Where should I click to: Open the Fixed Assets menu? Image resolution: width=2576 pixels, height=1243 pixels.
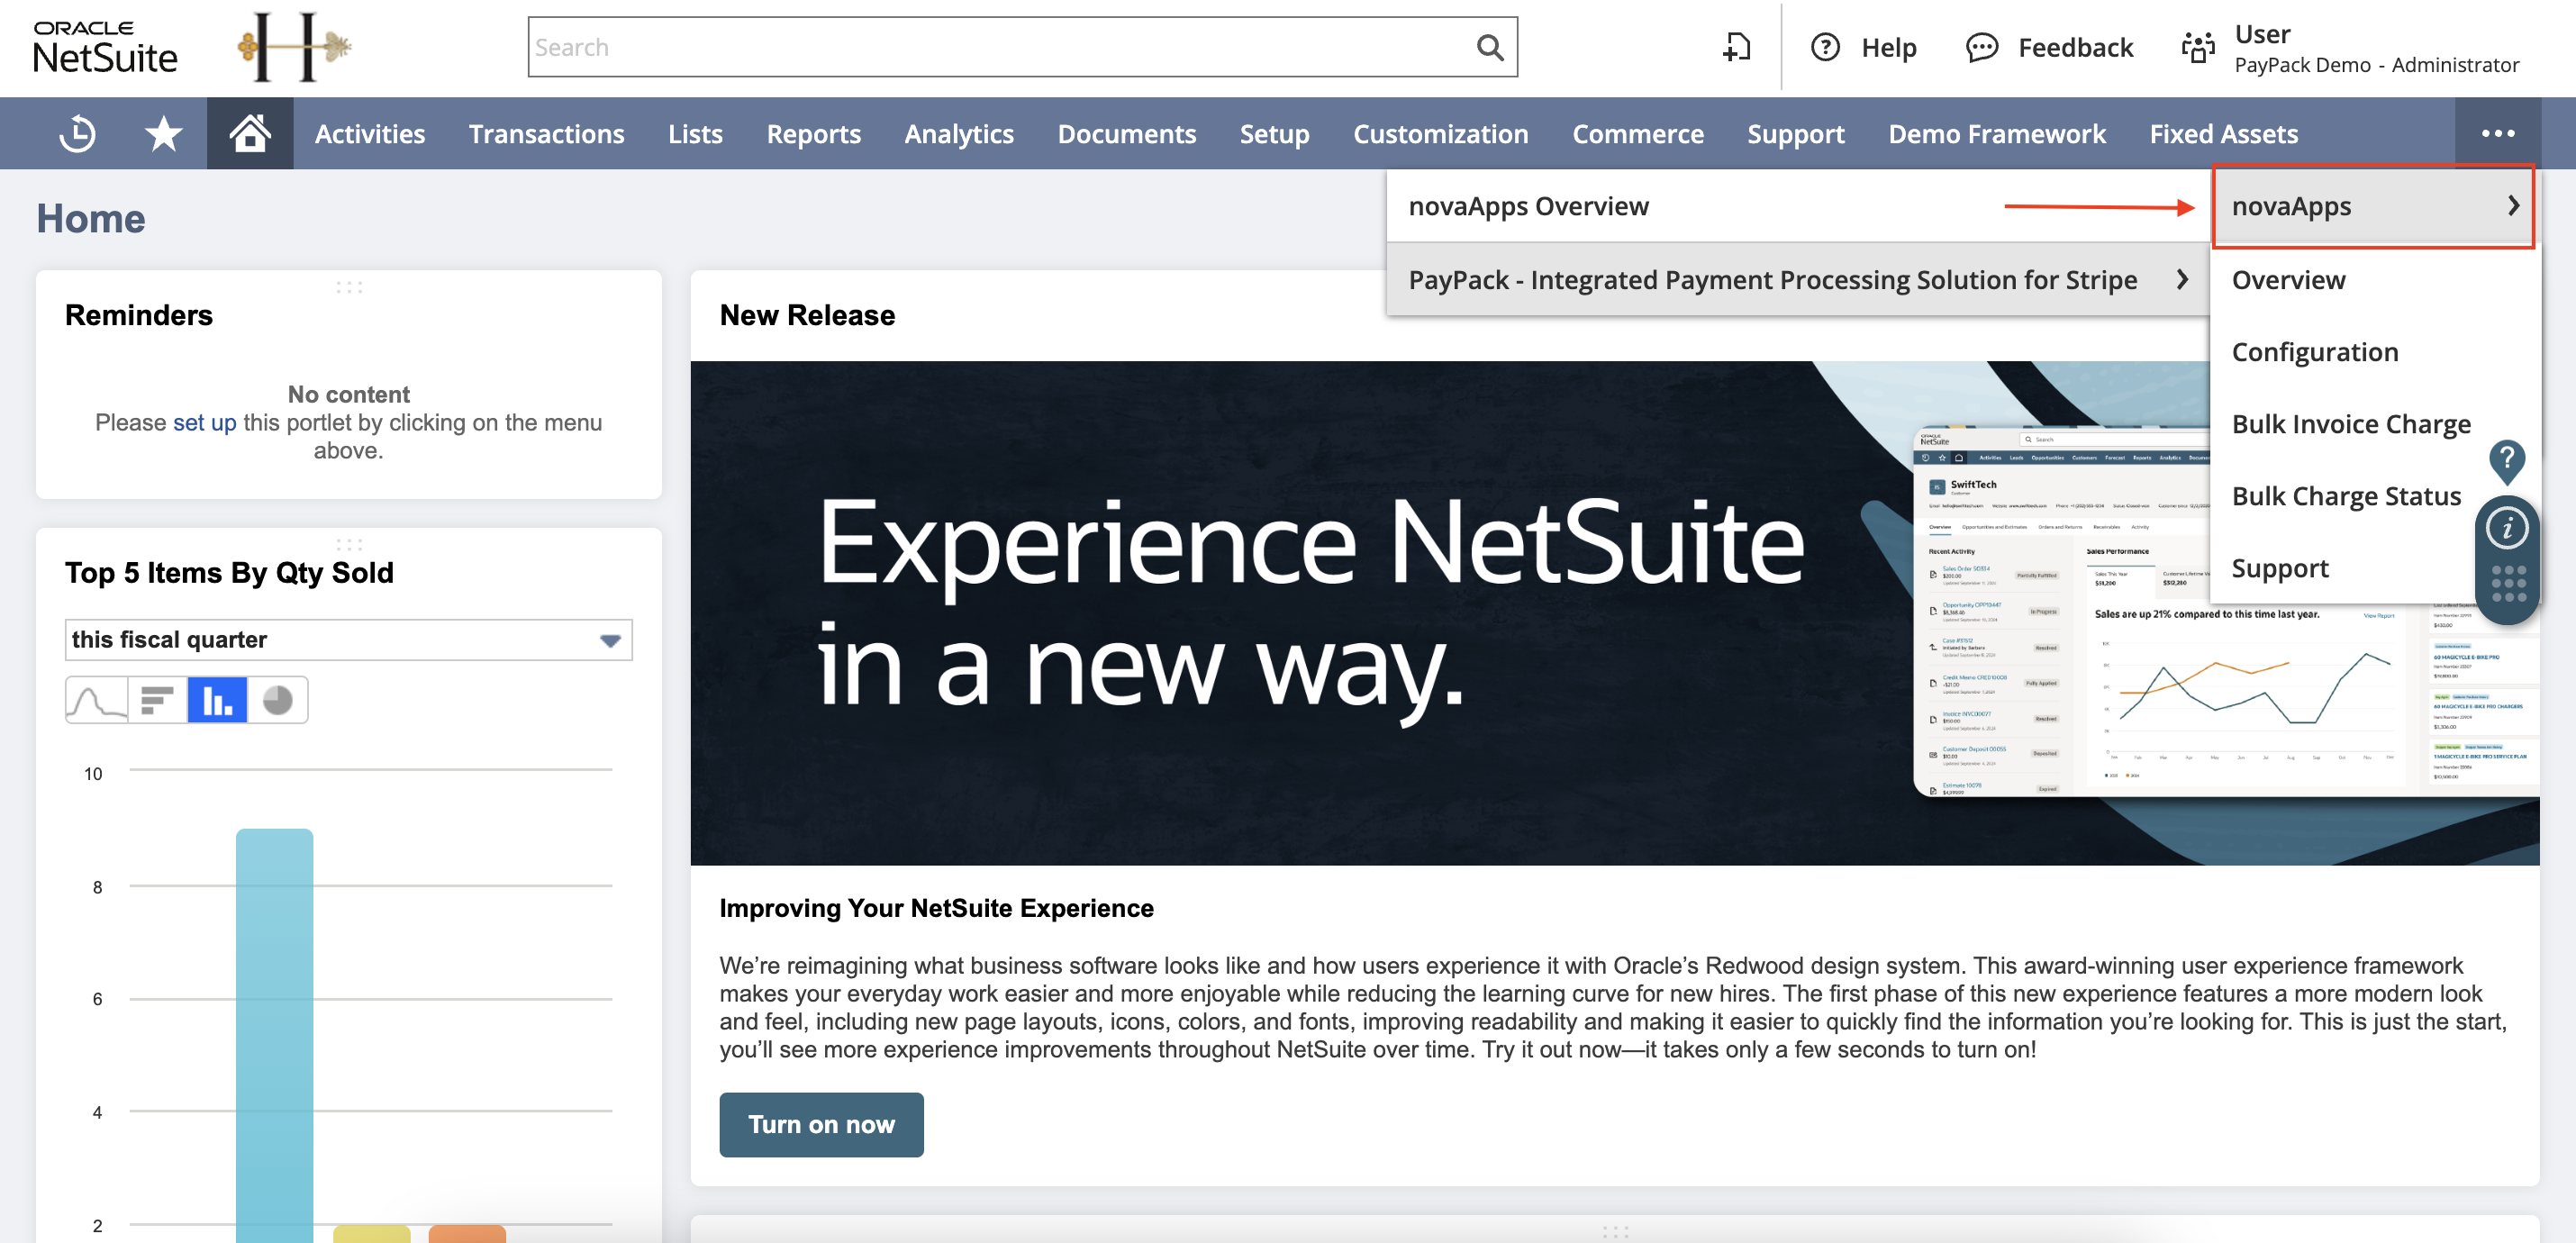pyautogui.click(x=2223, y=133)
